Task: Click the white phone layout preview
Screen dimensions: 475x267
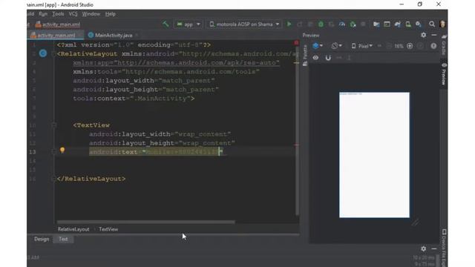Action: pos(374,155)
